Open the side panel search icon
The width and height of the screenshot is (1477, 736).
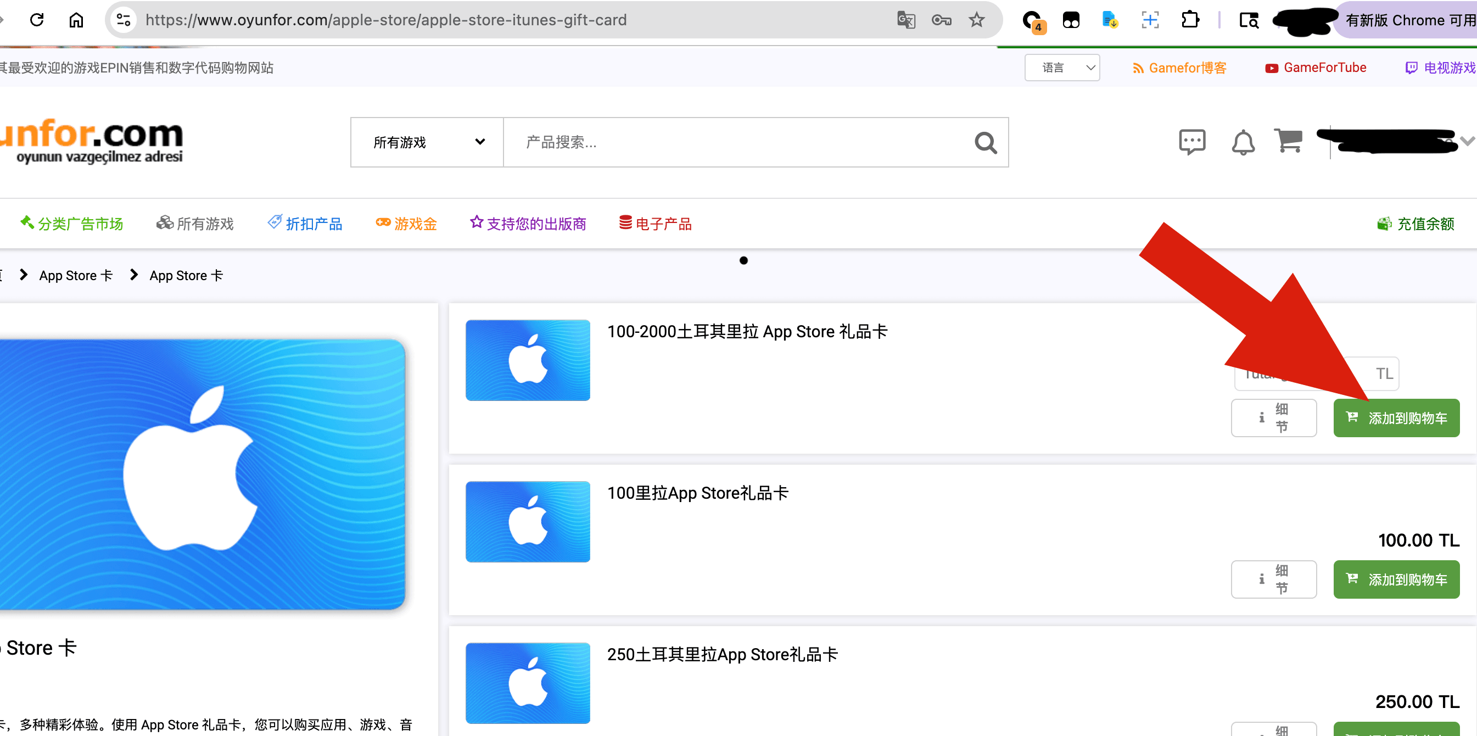point(1249,20)
